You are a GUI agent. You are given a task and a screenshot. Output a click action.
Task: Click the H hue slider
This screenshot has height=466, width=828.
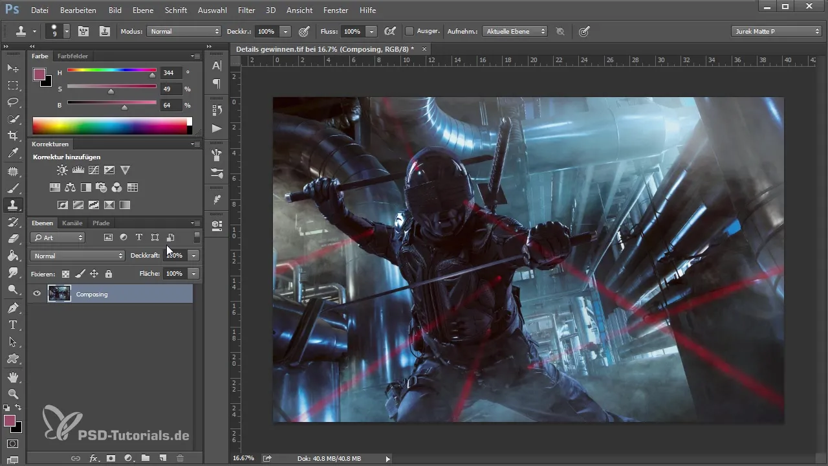click(x=111, y=70)
